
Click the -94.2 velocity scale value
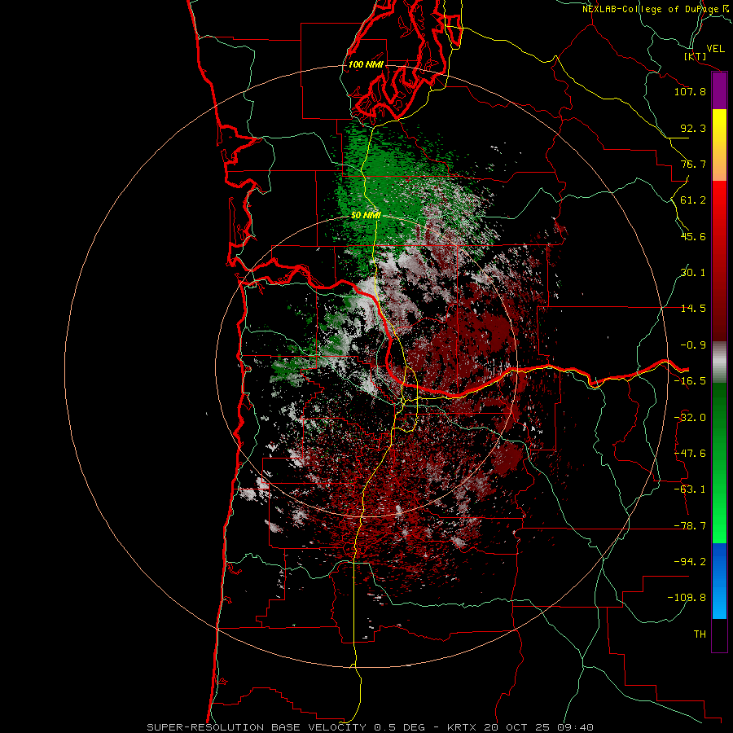[690, 561]
